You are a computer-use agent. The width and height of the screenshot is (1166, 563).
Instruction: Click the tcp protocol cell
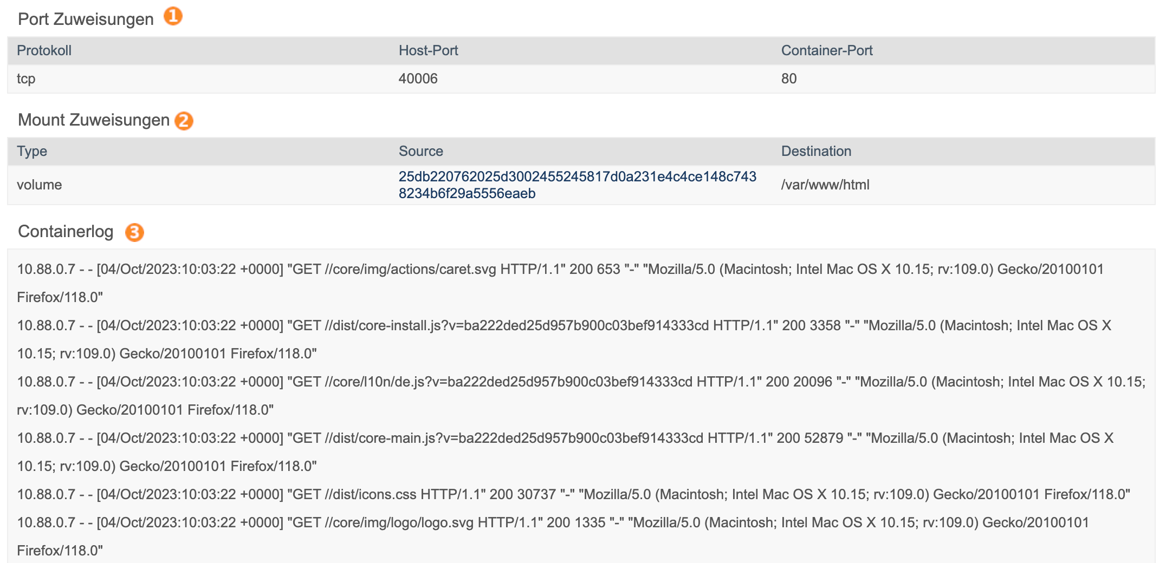(26, 78)
